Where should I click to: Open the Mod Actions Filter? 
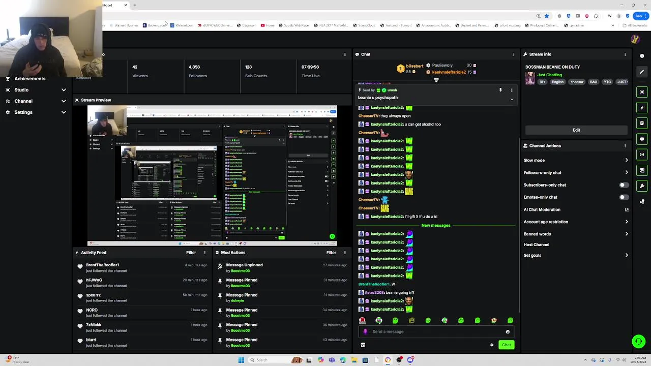coord(331,253)
